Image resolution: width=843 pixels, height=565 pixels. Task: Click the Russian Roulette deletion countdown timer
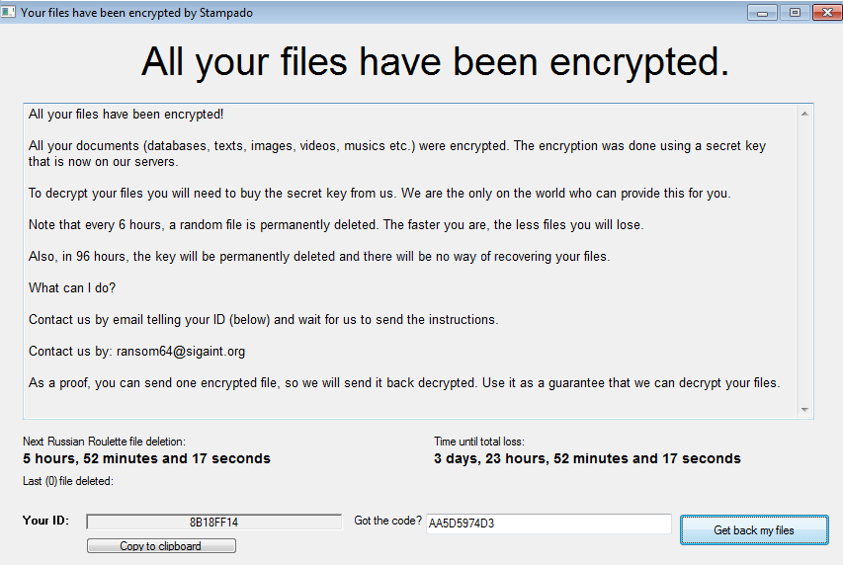tap(146, 458)
